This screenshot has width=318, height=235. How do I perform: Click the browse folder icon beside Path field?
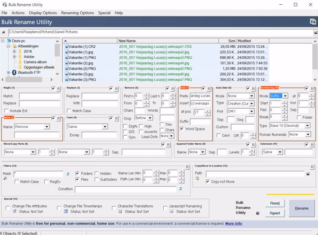308,174
